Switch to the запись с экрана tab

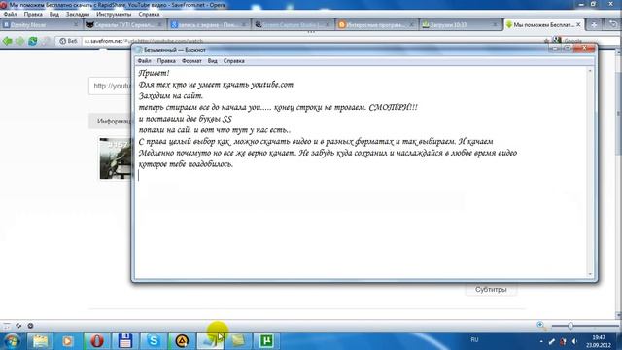pyautogui.click(x=209, y=24)
